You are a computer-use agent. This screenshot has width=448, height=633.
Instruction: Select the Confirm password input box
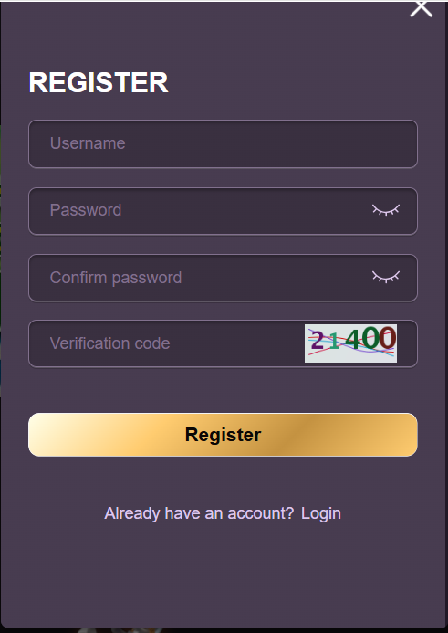coord(223,278)
